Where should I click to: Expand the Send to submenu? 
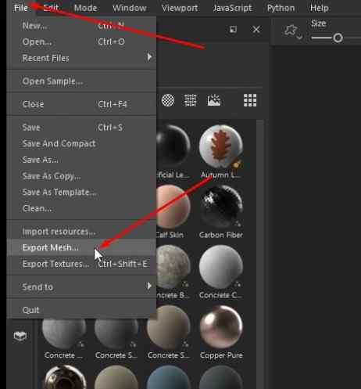click(x=81, y=286)
